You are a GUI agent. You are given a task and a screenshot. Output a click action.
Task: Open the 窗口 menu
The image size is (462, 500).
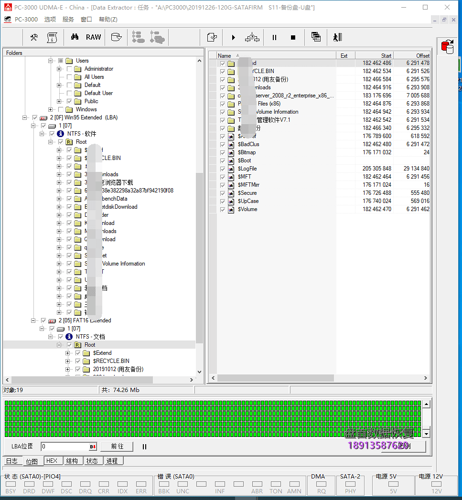(x=86, y=20)
